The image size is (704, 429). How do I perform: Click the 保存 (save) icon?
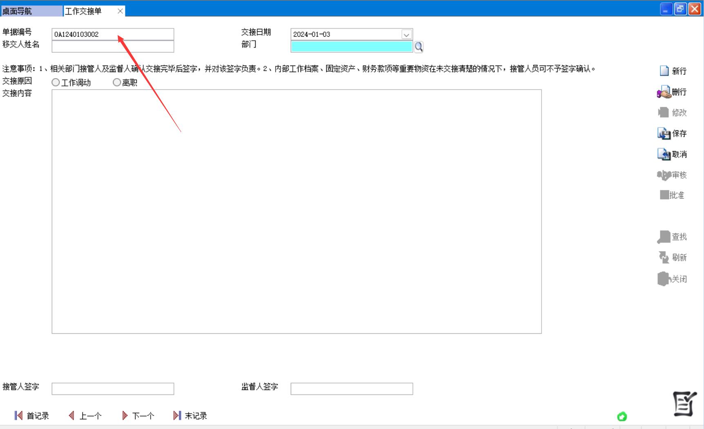(664, 134)
